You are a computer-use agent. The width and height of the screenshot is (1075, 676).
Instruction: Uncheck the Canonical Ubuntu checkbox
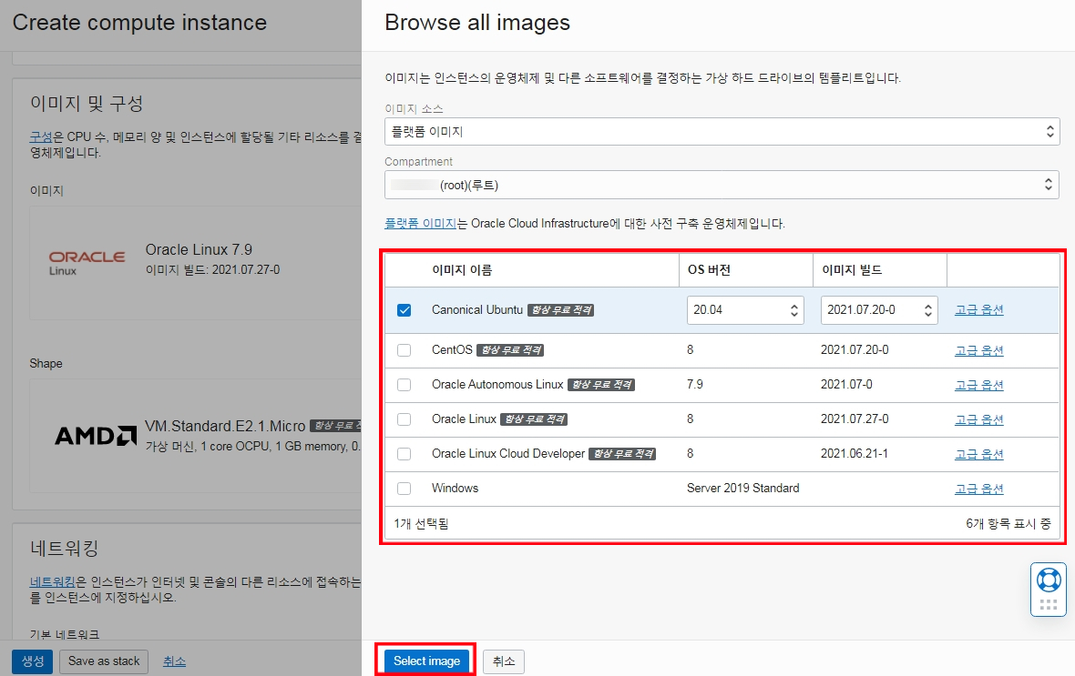coord(404,310)
